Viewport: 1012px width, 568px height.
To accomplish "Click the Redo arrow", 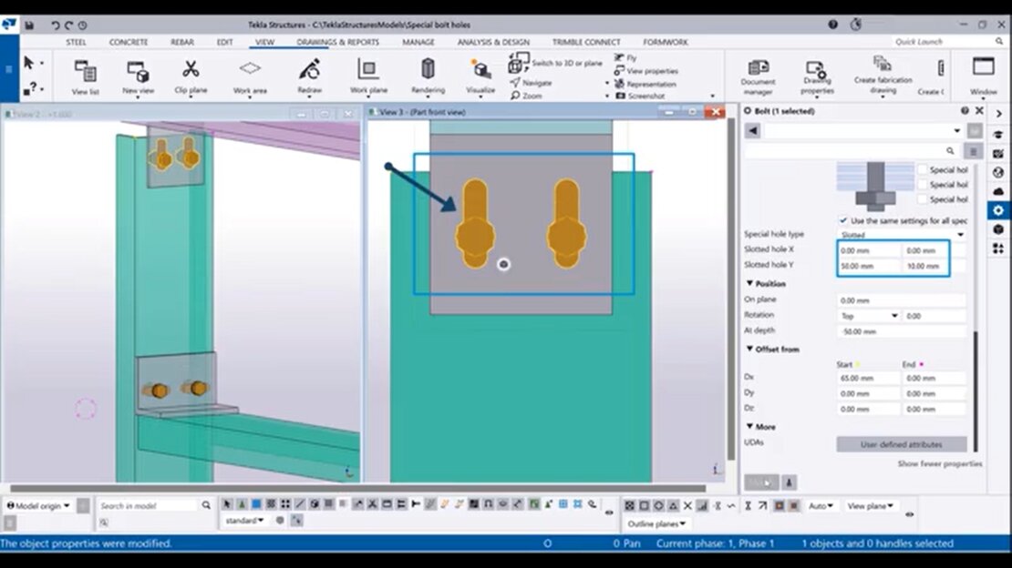I will click(68, 25).
